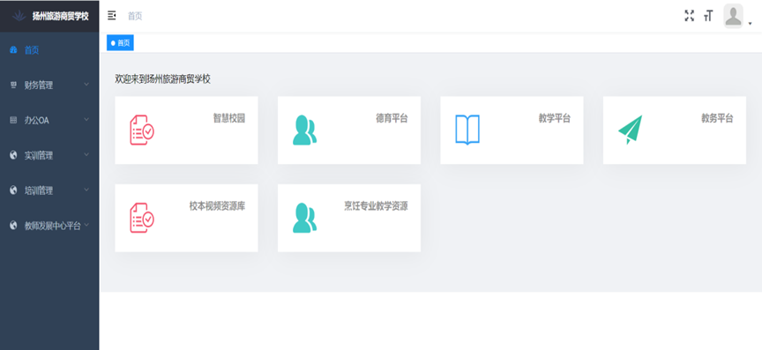Expand 教师发展中心平台 using its chevron

pos(86,225)
